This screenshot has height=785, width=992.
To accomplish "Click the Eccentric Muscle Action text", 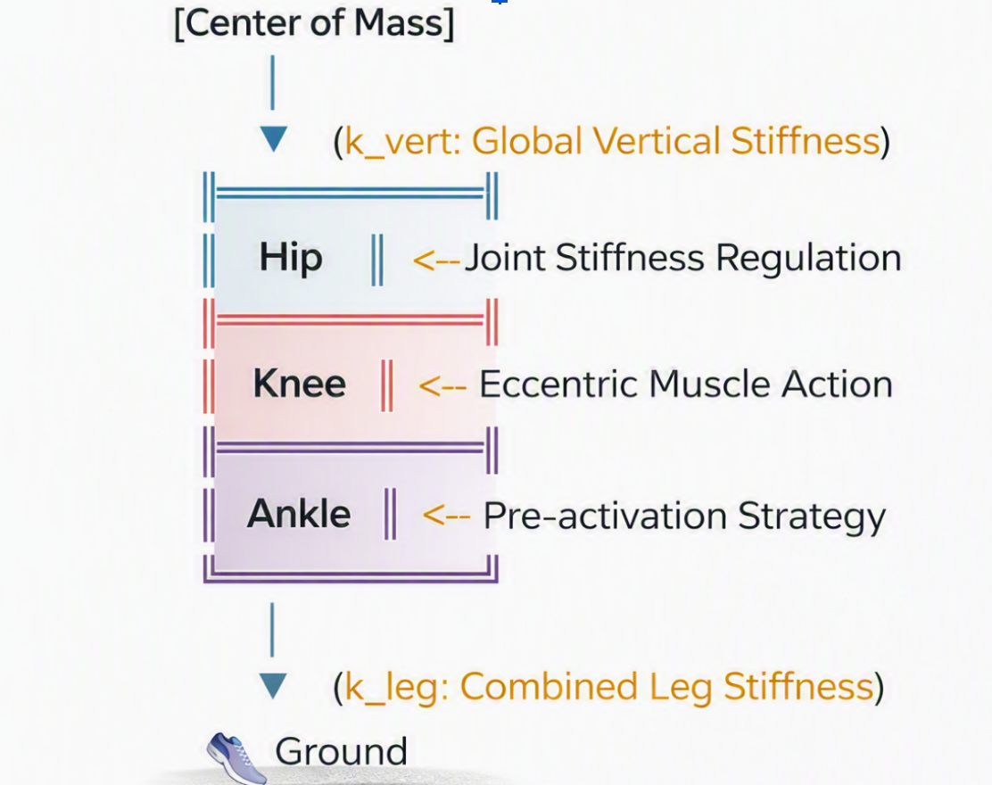I will click(x=686, y=384).
